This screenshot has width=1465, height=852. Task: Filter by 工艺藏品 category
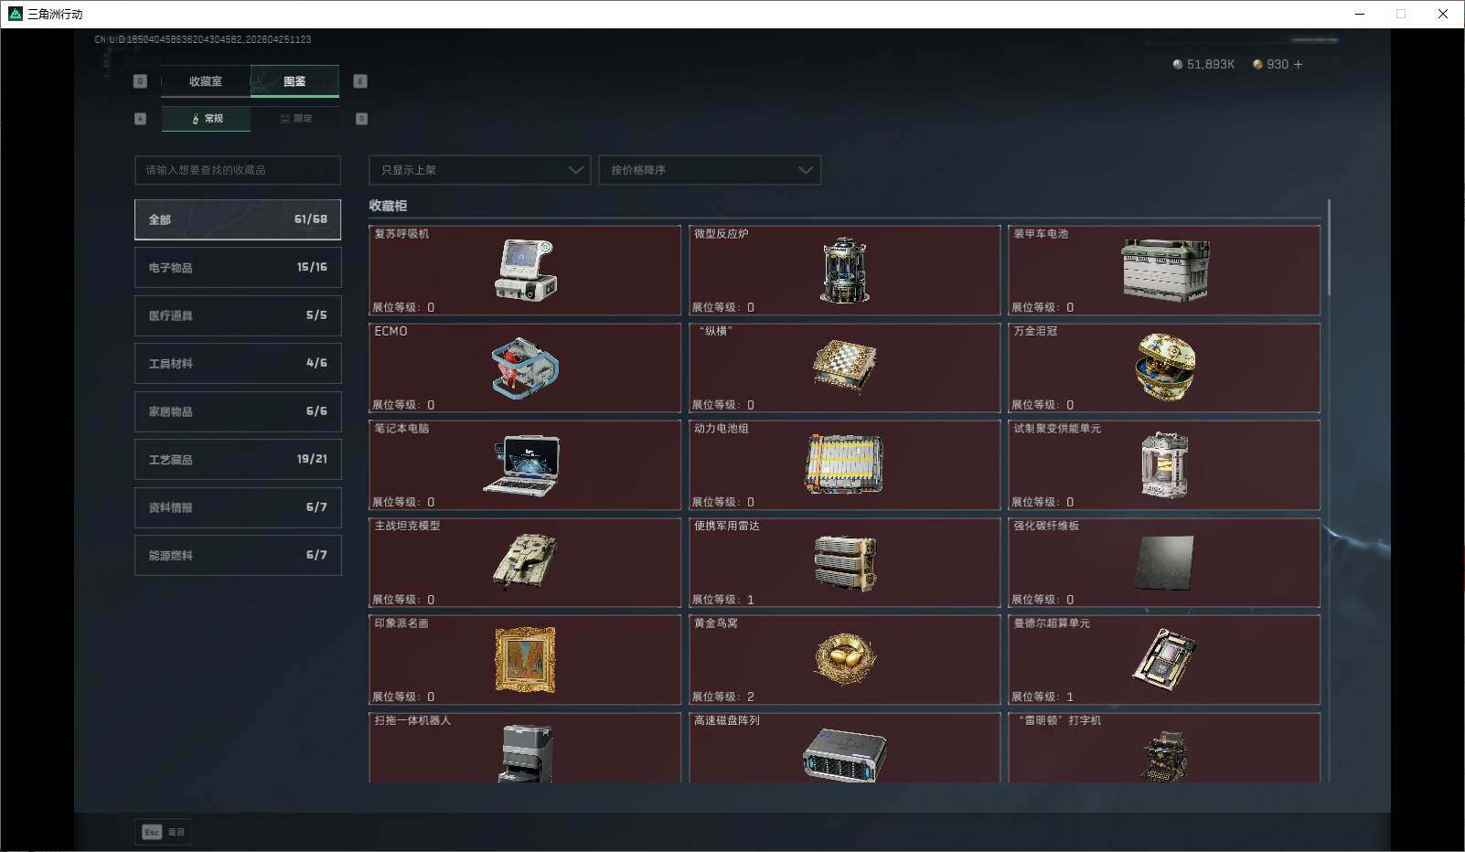(x=238, y=460)
